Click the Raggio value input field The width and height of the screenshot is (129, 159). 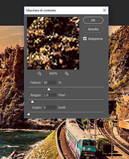[50, 95]
